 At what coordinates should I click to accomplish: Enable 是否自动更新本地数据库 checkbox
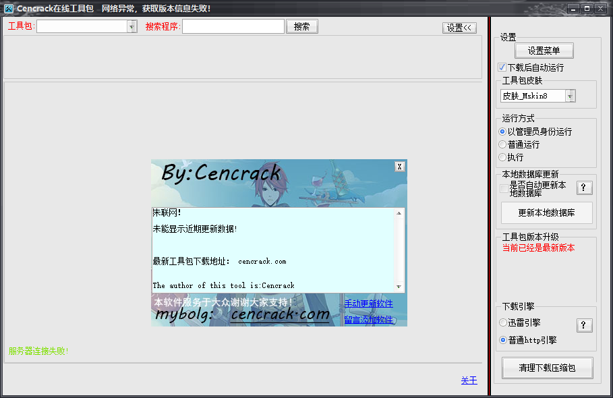click(504, 188)
